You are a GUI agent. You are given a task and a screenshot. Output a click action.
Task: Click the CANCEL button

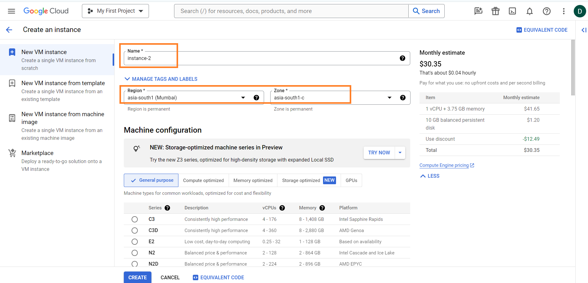[170, 277]
